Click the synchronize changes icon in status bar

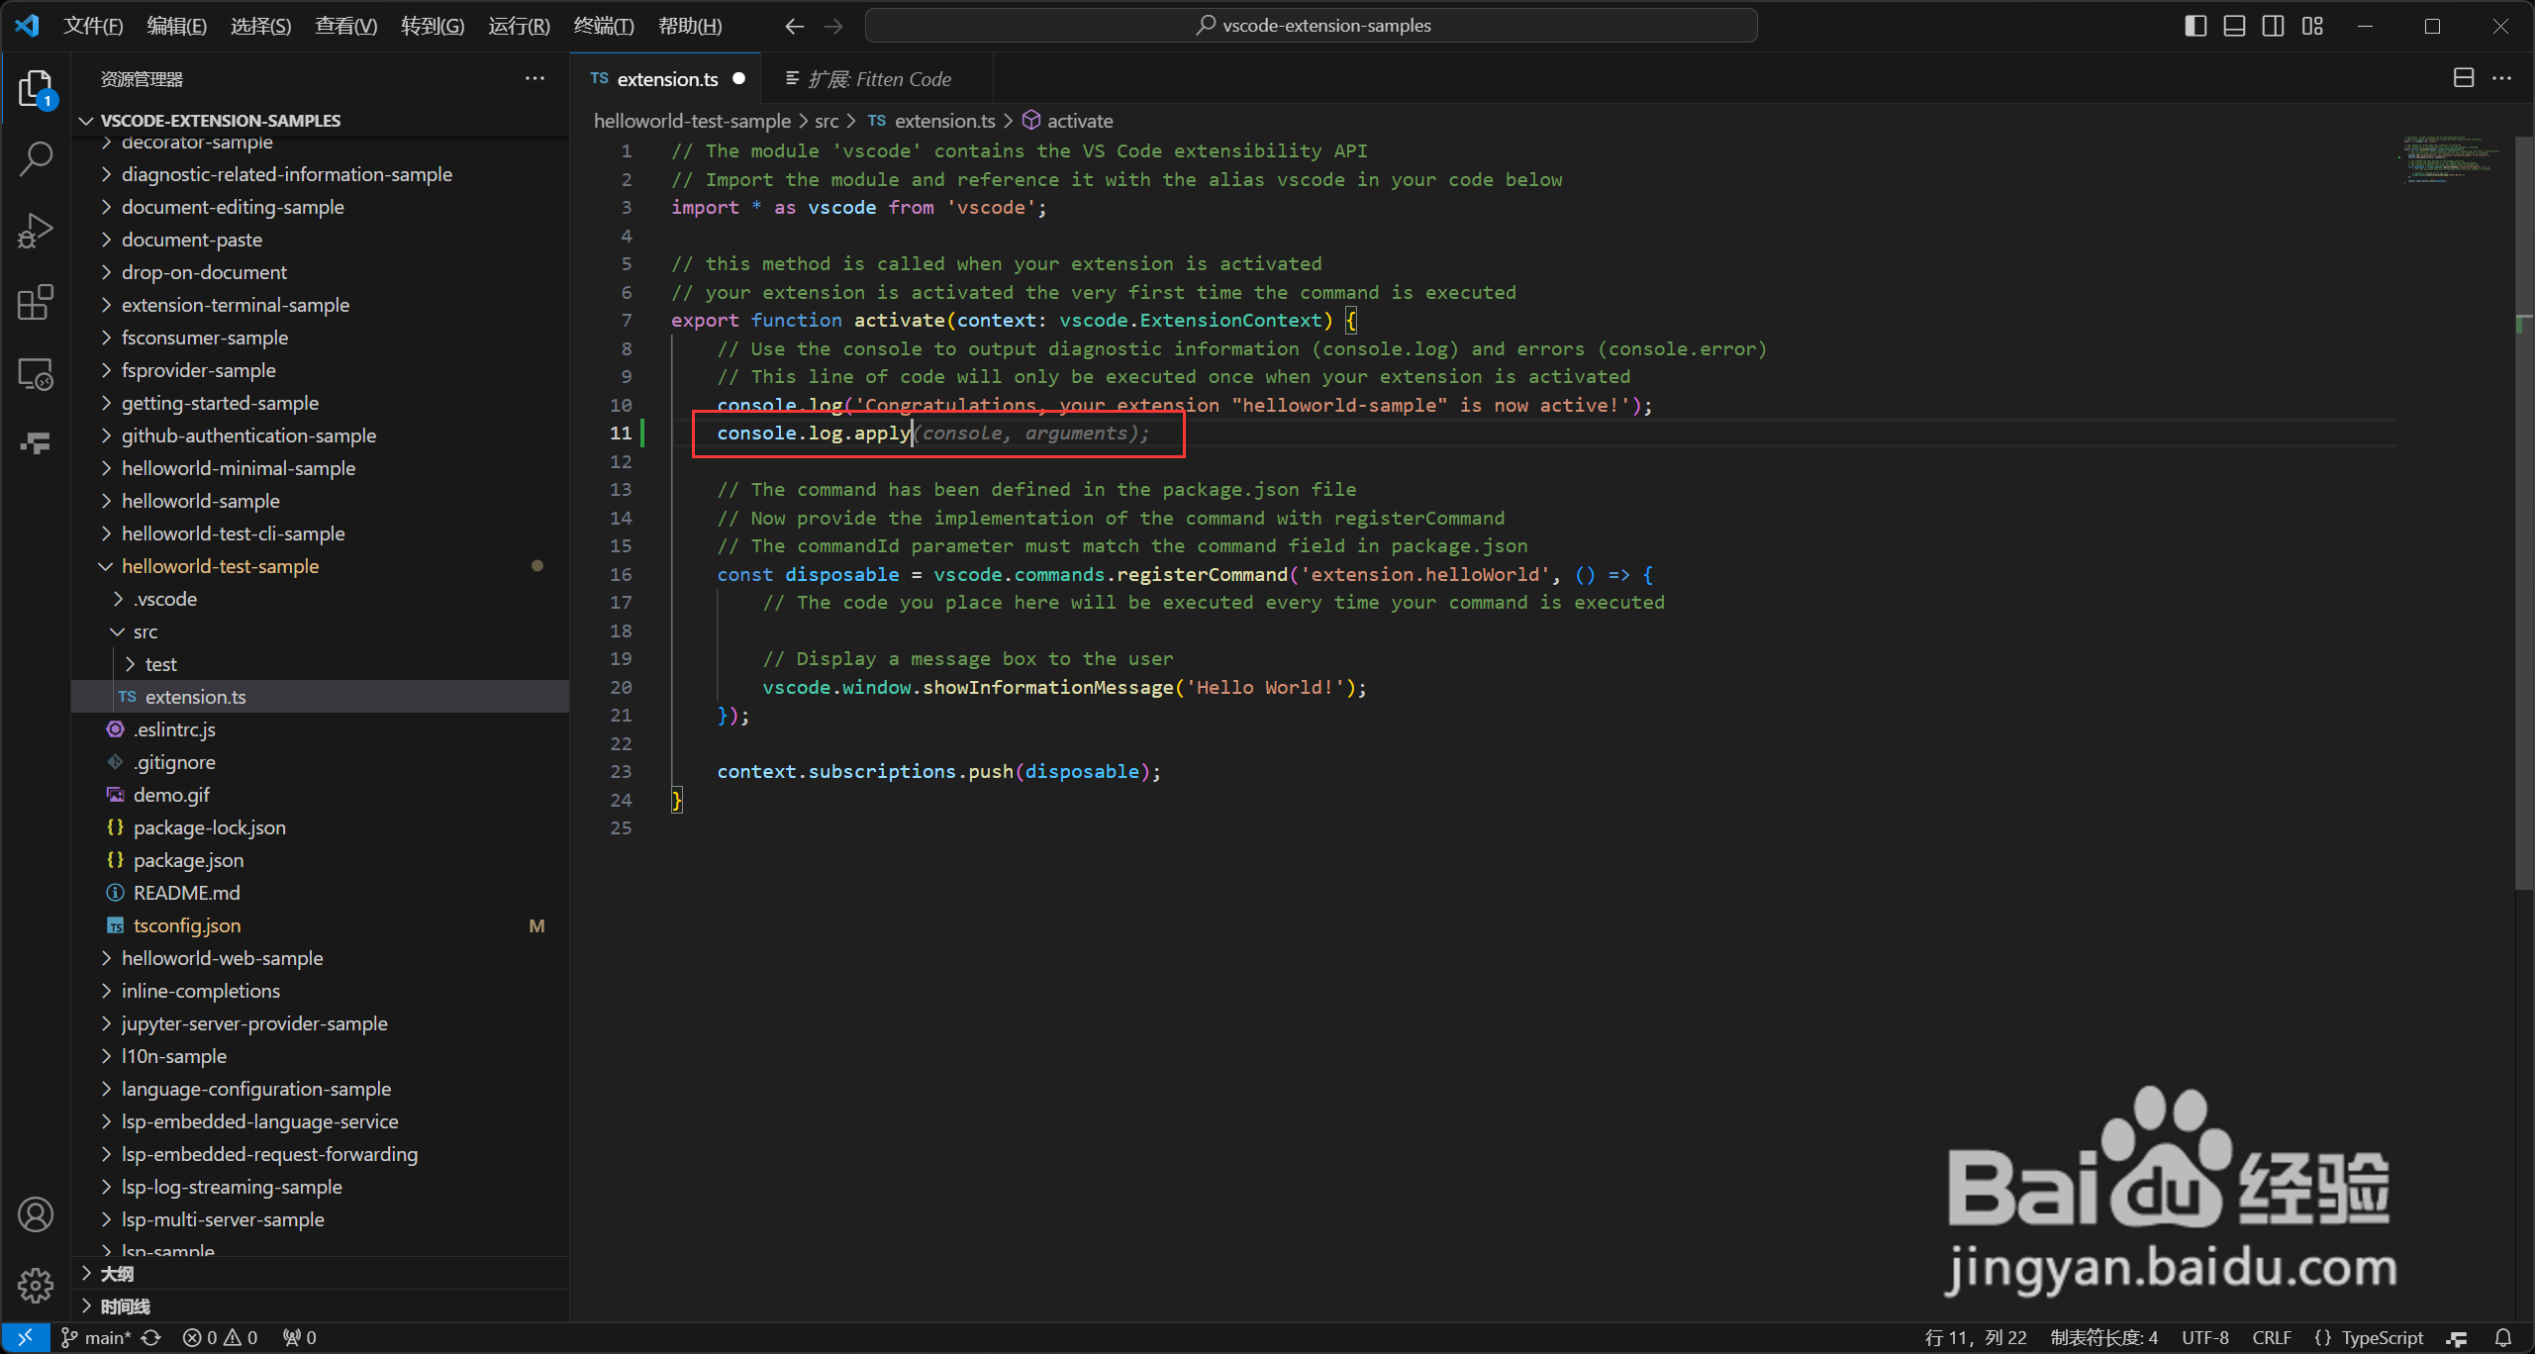click(151, 1337)
